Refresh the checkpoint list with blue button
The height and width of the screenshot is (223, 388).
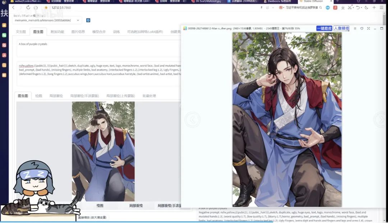88,20
